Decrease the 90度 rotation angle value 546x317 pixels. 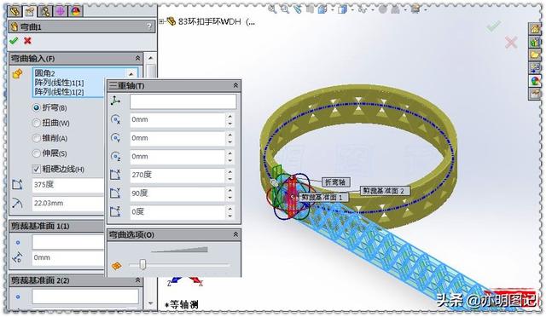coord(229,197)
